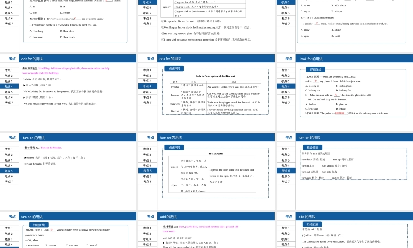Open the add 的用法 slide with 教材语境 P58

click(x=206, y=230)
